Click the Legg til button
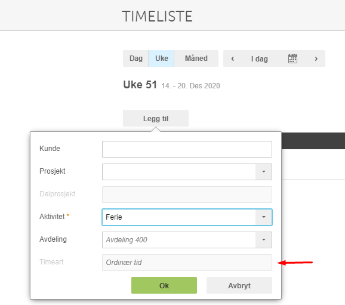 pyautogui.click(x=156, y=118)
